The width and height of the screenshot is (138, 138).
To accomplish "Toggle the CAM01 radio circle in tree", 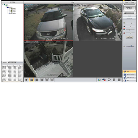I will coord(10,9).
